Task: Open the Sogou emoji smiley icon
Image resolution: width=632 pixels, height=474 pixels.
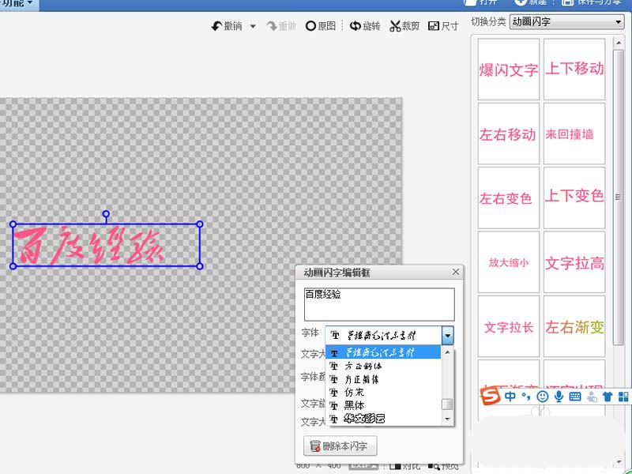Action: [543, 397]
